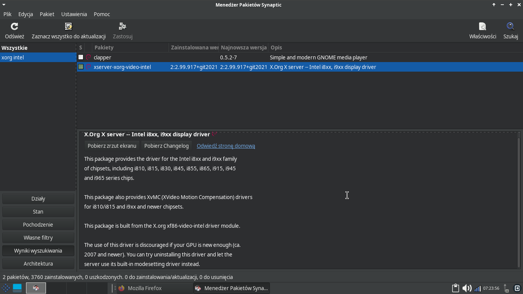The height and width of the screenshot is (294, 523).
Task: Click the show desktop taskbar icon
Action: (x=17, y=288)
